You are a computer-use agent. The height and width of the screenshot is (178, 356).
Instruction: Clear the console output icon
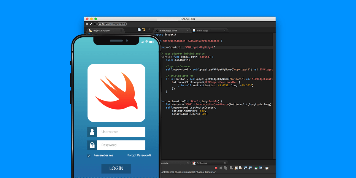tap(231, 168)
